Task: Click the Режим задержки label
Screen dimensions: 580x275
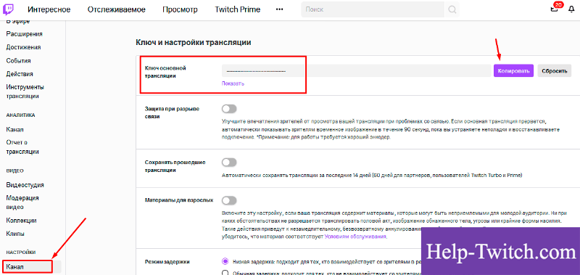Action: click(167, 262)
